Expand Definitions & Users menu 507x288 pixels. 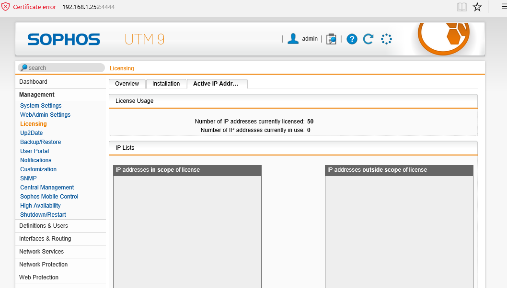[60, 226]
